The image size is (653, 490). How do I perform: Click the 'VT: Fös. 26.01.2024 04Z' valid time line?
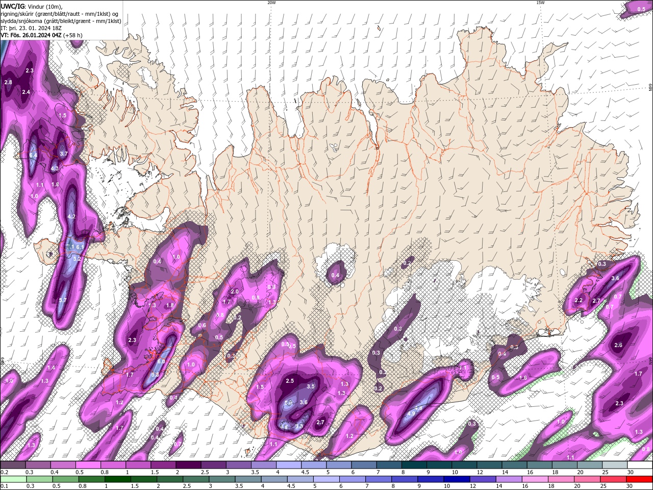pyautogui.click(x=32, y=35)
